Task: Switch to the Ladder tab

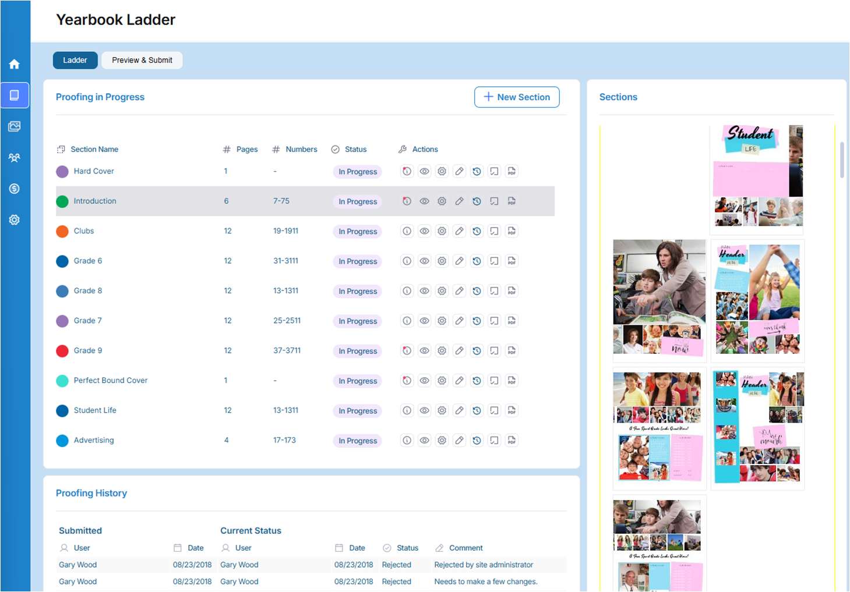Action: [x=75, y=60]
